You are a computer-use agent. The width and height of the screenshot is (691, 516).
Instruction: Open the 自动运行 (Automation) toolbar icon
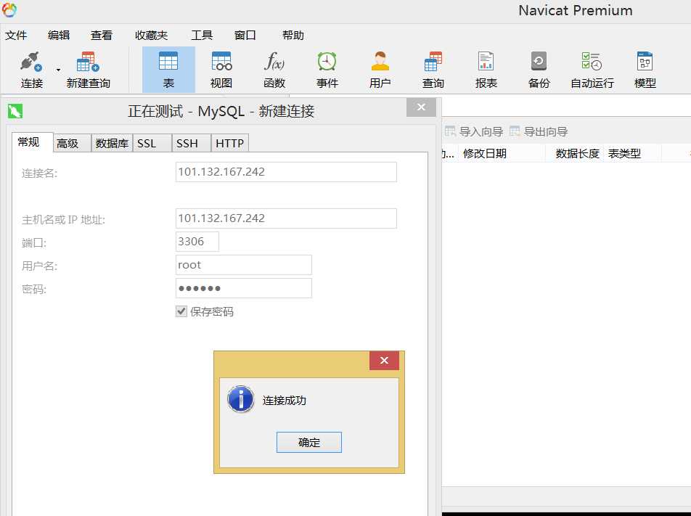click(x=592, y=70)
